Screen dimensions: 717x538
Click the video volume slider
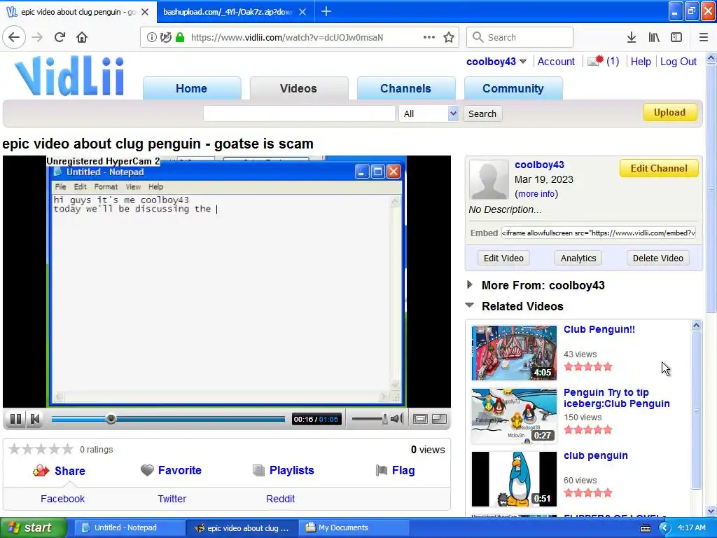point(370,419)
